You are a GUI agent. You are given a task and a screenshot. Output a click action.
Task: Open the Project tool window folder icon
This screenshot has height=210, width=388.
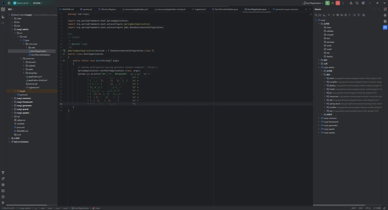coord(3,9)
